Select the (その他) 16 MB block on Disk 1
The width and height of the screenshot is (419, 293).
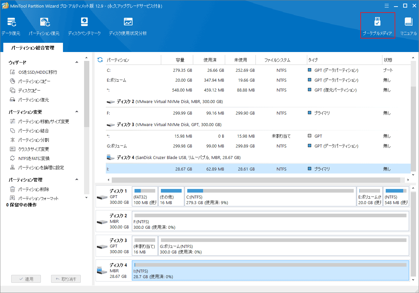[x=171, y=197]
